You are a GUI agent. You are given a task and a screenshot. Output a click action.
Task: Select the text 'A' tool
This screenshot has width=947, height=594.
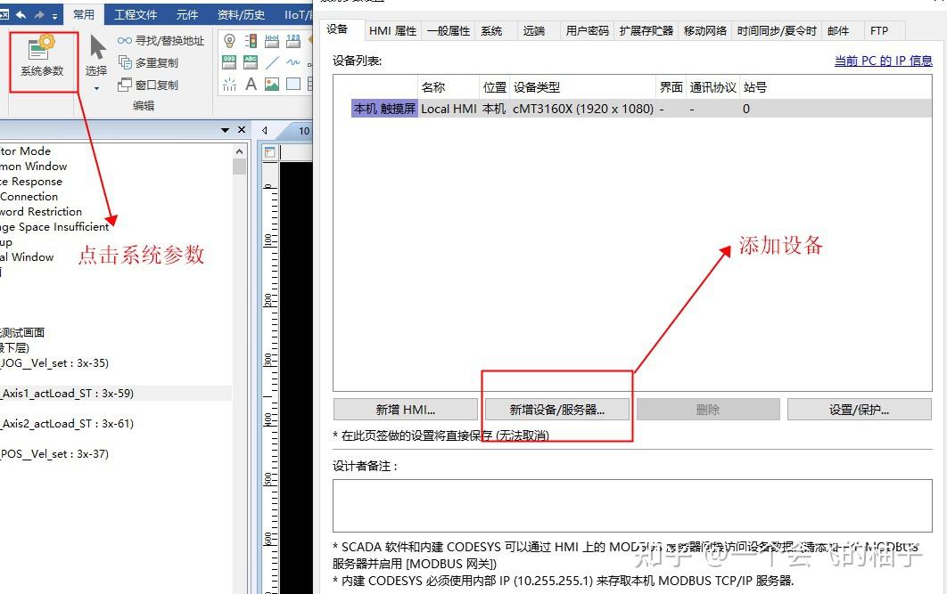(251, 85)
